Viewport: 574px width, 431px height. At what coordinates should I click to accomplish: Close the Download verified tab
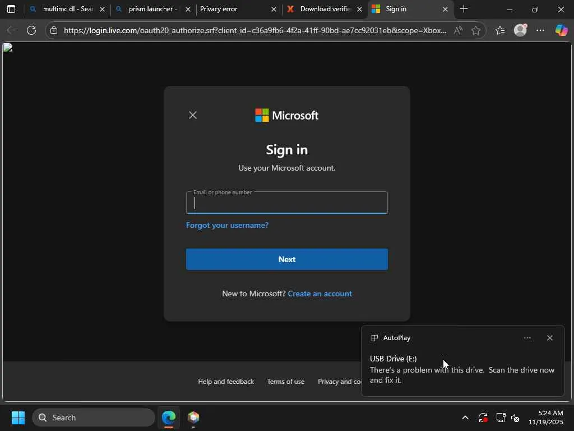click(x=359, y=10)
